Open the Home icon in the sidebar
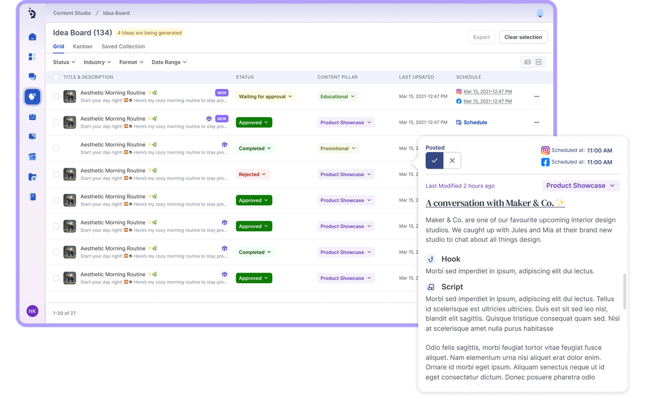Image resolution: width=647 pixels, height=418 pixels. tap(32, 37)
